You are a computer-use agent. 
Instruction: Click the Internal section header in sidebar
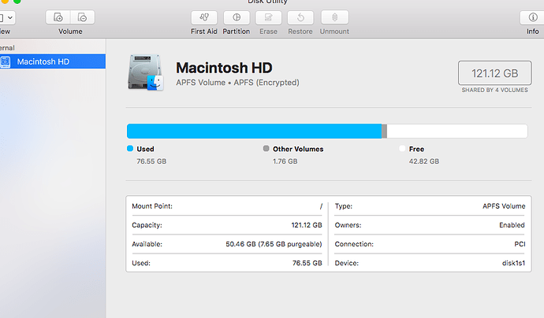[7, 48]
